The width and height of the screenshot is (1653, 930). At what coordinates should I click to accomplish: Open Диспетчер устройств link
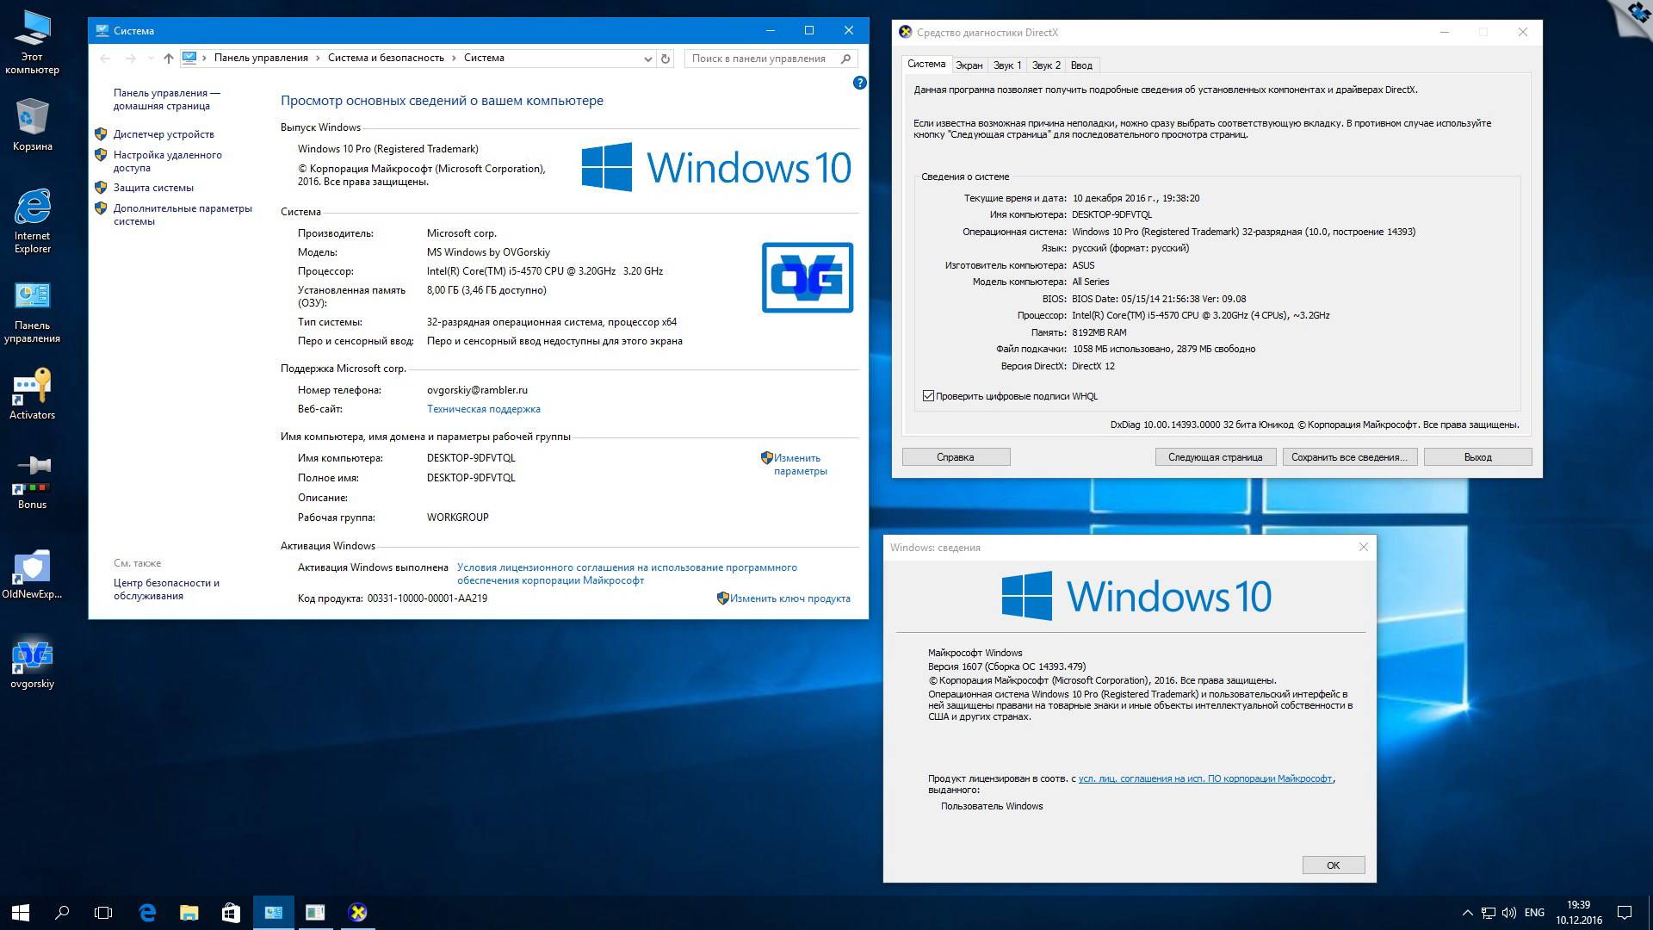(x=164, y=134)
